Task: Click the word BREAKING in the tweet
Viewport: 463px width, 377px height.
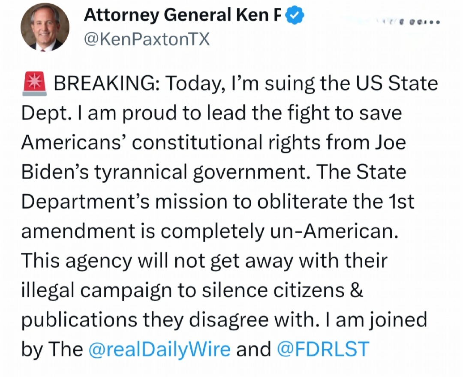Action: click(x=105, y=83)
